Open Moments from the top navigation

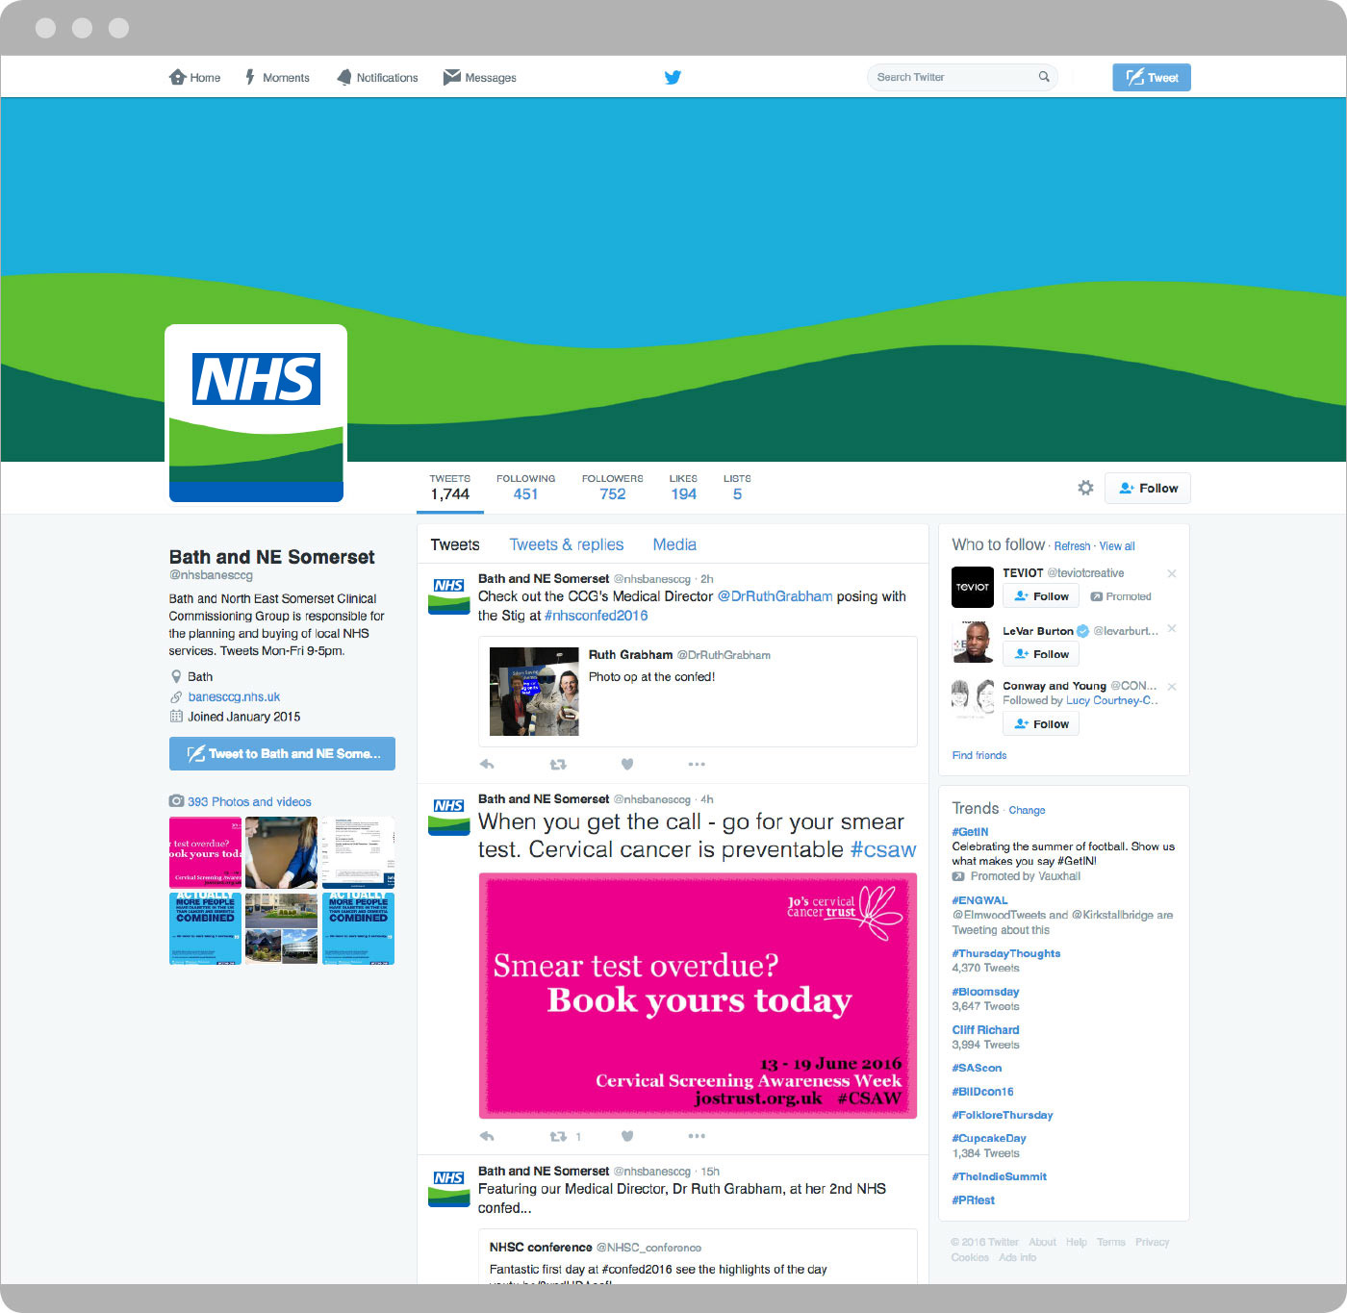(277, 77)
